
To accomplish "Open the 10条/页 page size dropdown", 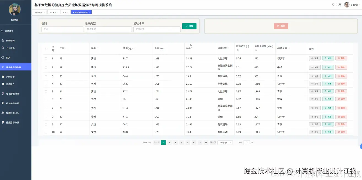I will click(225, 143).
